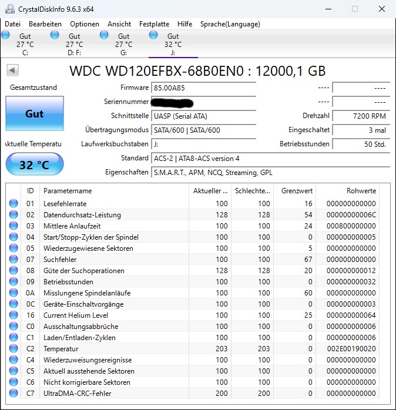Click status orb for Datendurchsatz-Leistung row
Image resolution: width=396 pixels, height=410 pixels.
pyautogui.click(x=14, y=214)
